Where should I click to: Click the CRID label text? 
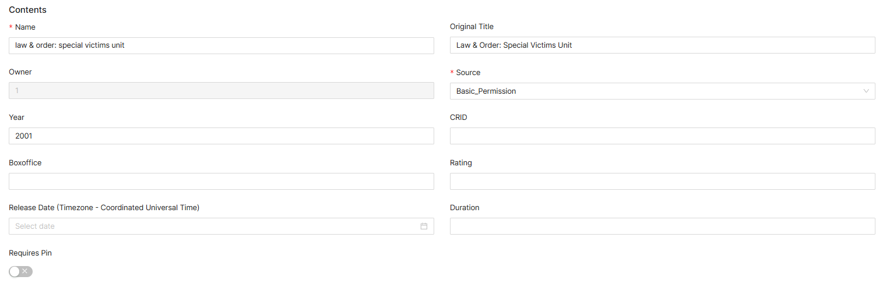pos(459,118)
